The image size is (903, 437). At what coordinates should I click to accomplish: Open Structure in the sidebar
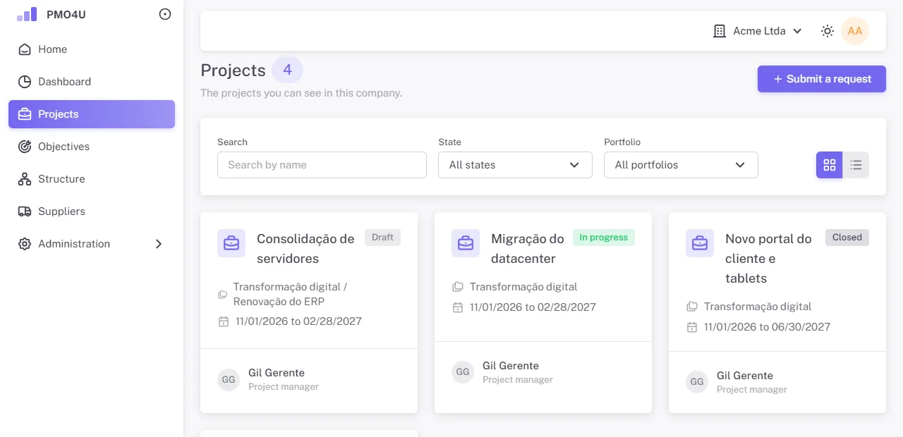pos(92,179)
